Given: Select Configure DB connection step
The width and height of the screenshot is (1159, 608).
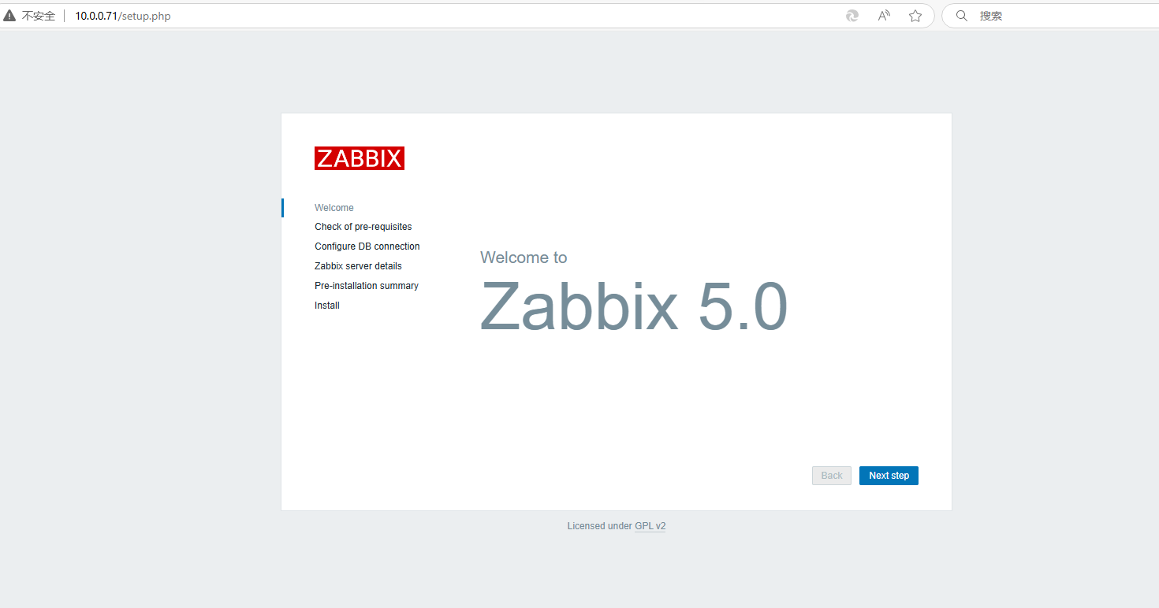Looking at the screenshot, I should point(367,247).
